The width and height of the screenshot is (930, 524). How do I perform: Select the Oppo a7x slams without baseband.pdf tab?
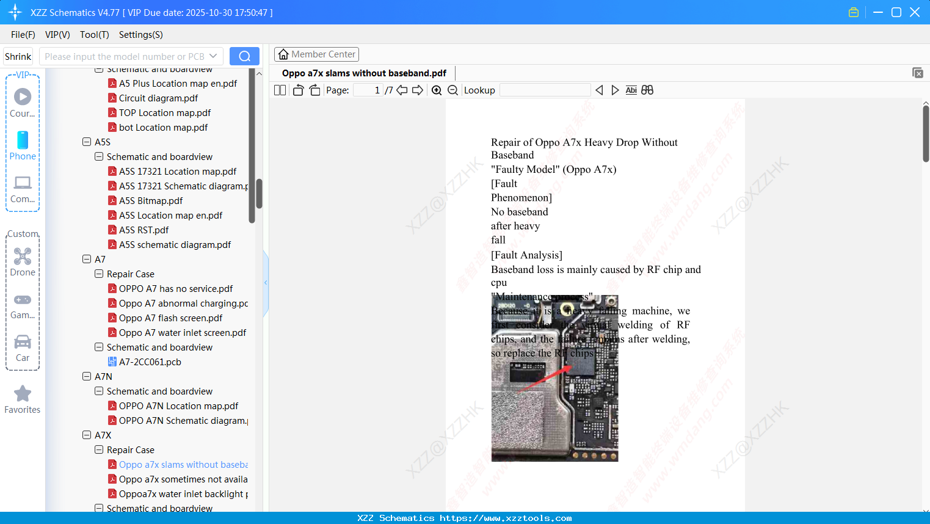pyautogui.click(x=364, y=73)
